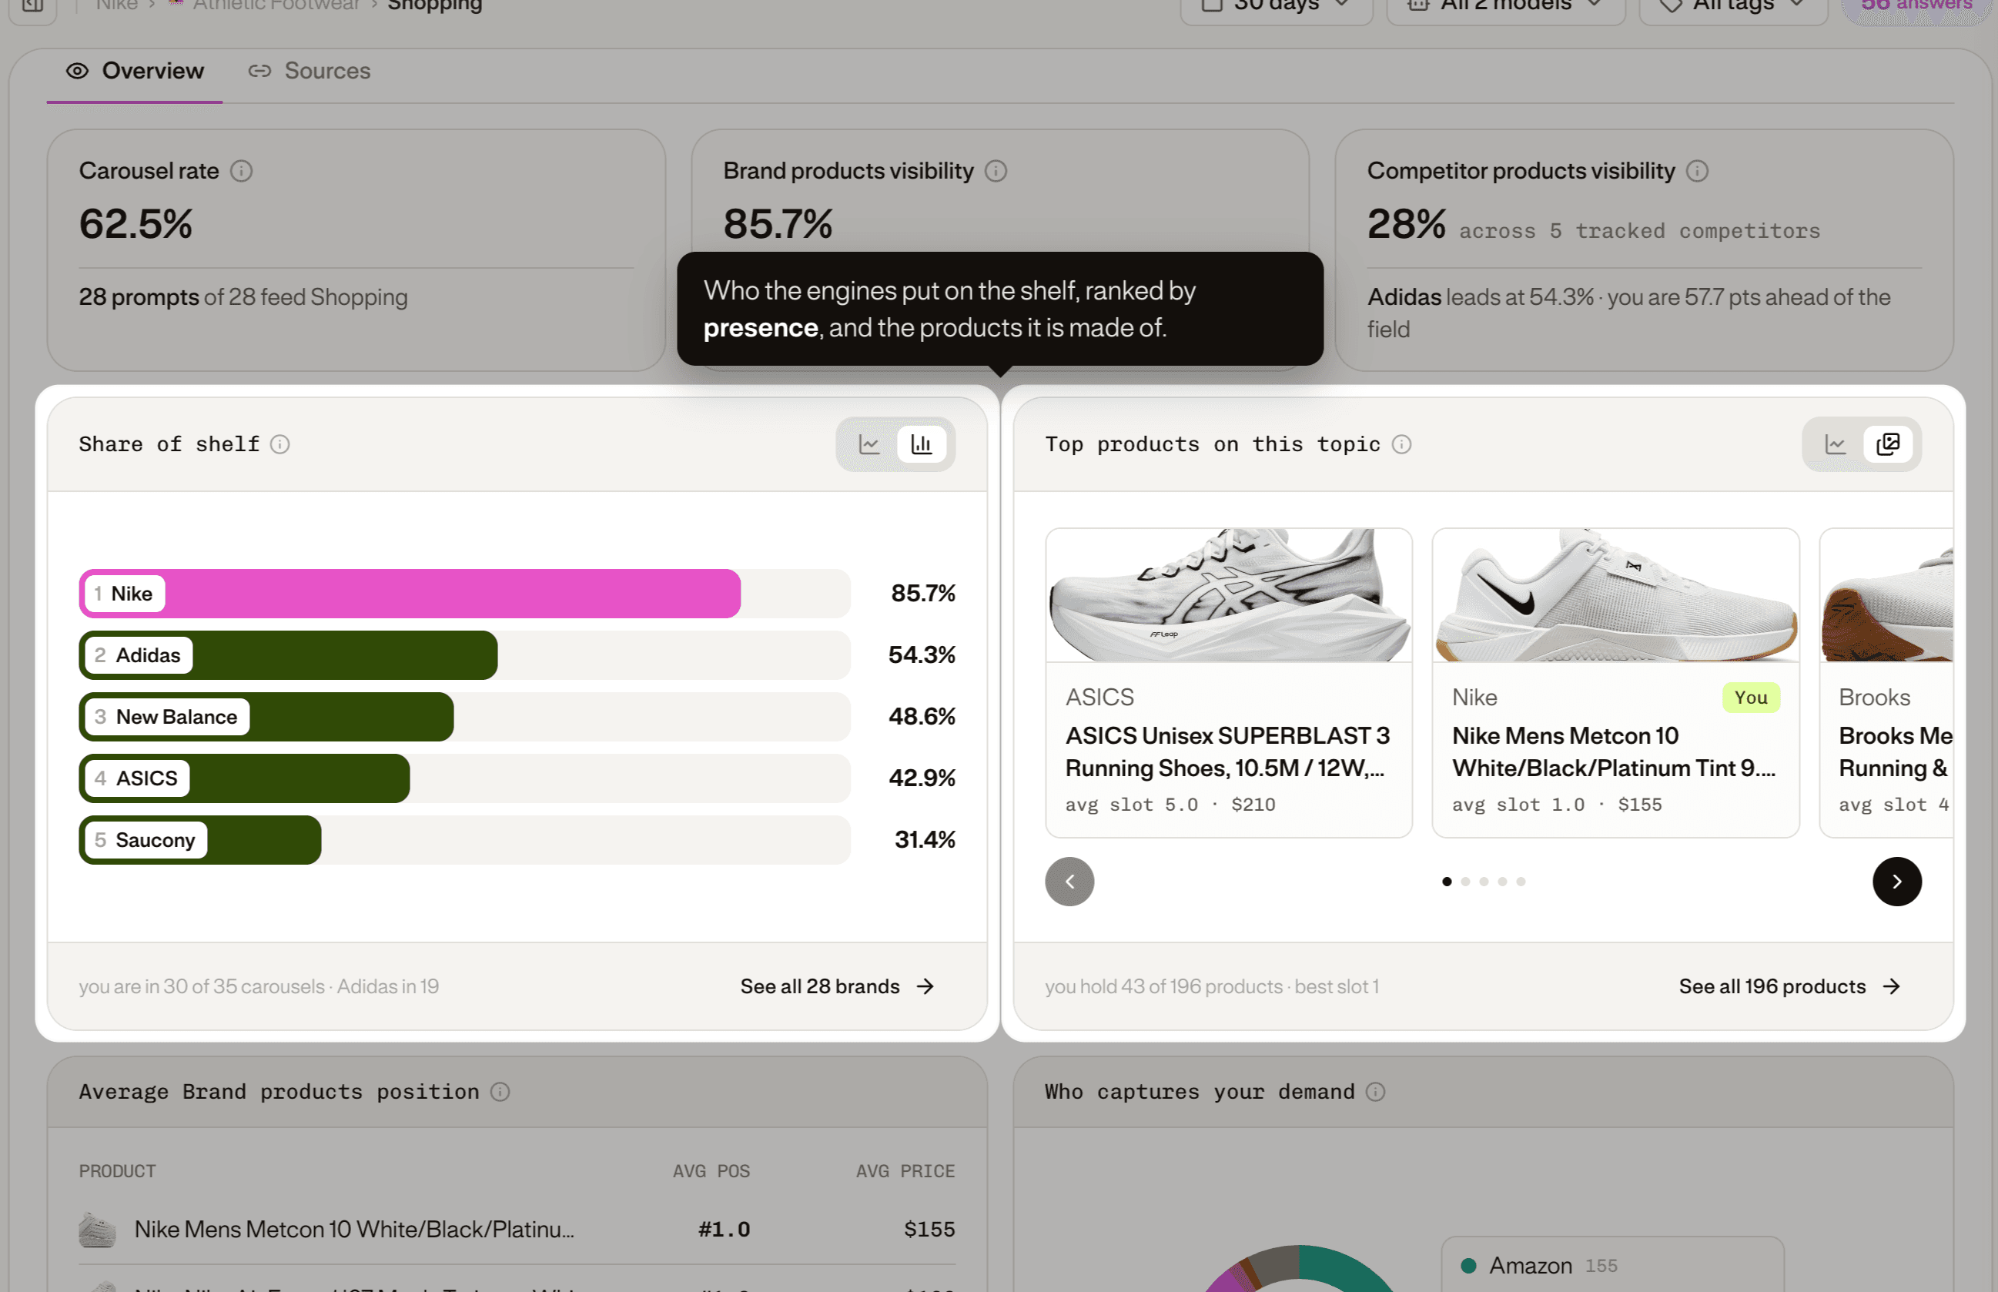Jump to last carousel pagination dot
Viewport: 1998px width, 1292px height.
coord(1521,882)
